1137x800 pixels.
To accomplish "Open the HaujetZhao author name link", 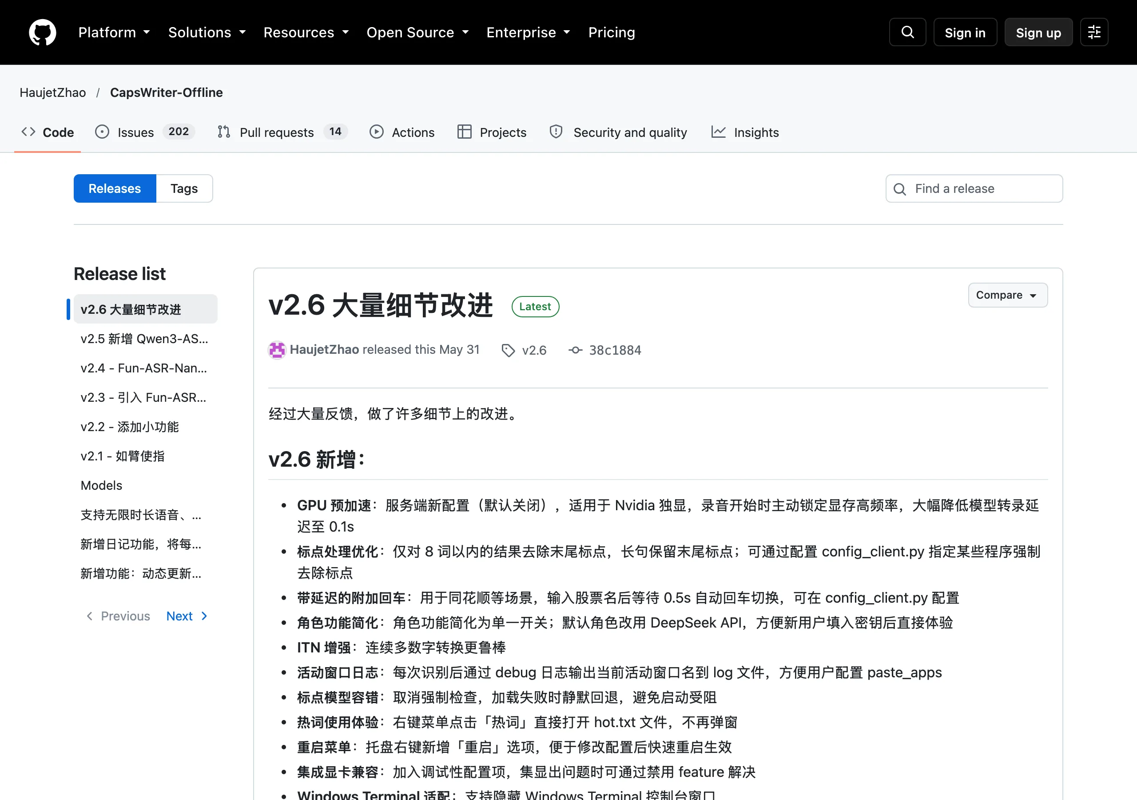I will pyautogui.click(x=324, y=350).
